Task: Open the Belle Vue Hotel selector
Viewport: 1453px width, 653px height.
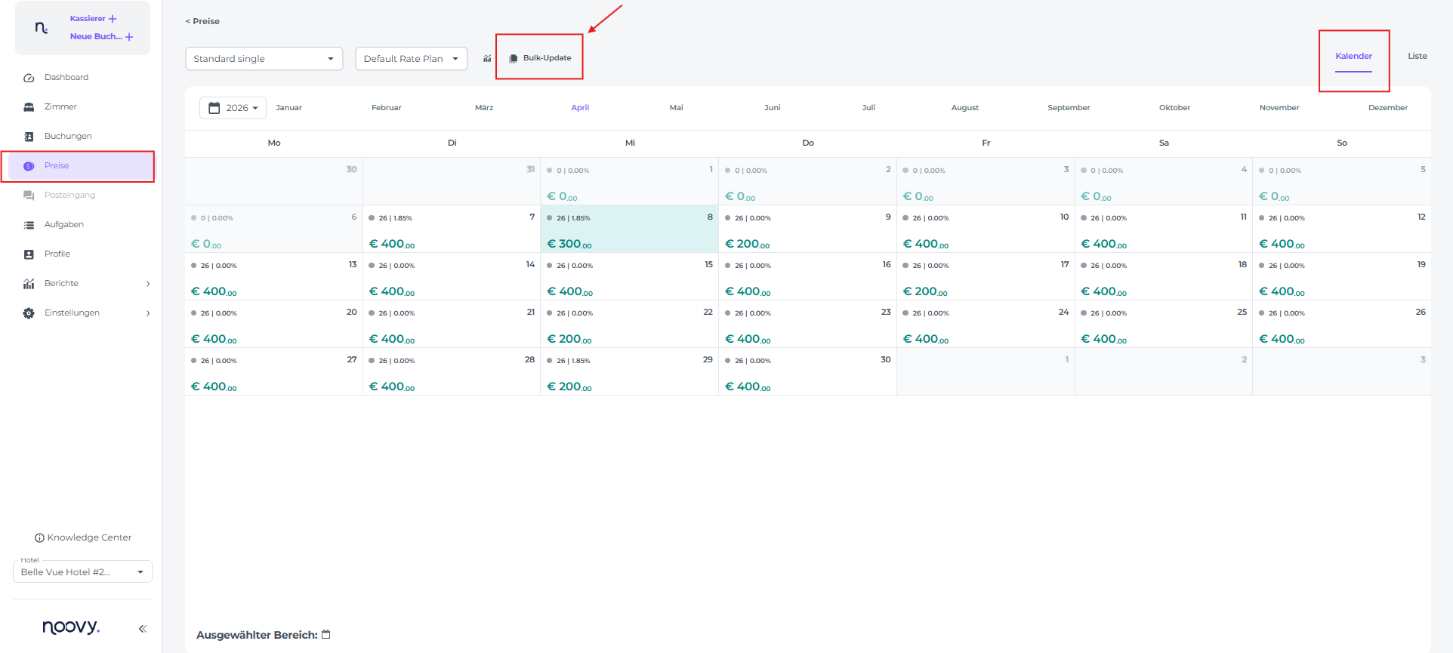Action: click(82, 572)
